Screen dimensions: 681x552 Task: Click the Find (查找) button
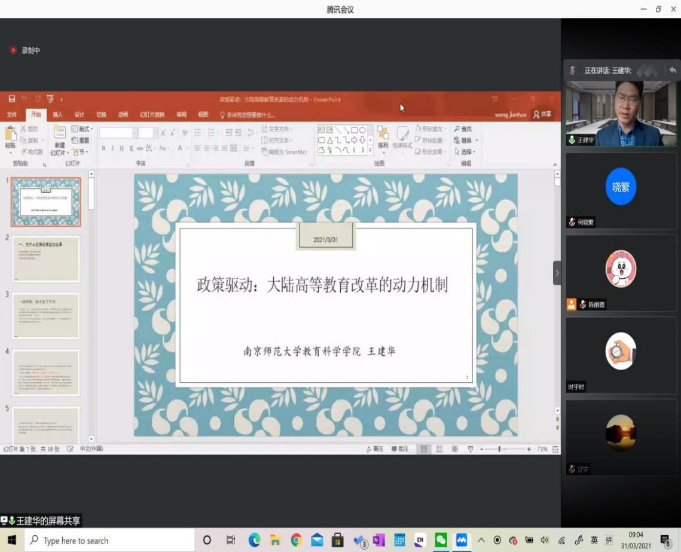tap(463, 129)
